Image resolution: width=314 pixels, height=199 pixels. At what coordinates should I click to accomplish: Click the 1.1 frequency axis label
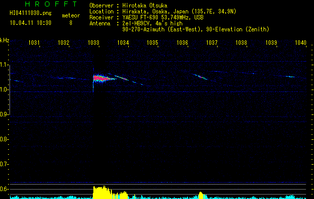tap(4, 65)
